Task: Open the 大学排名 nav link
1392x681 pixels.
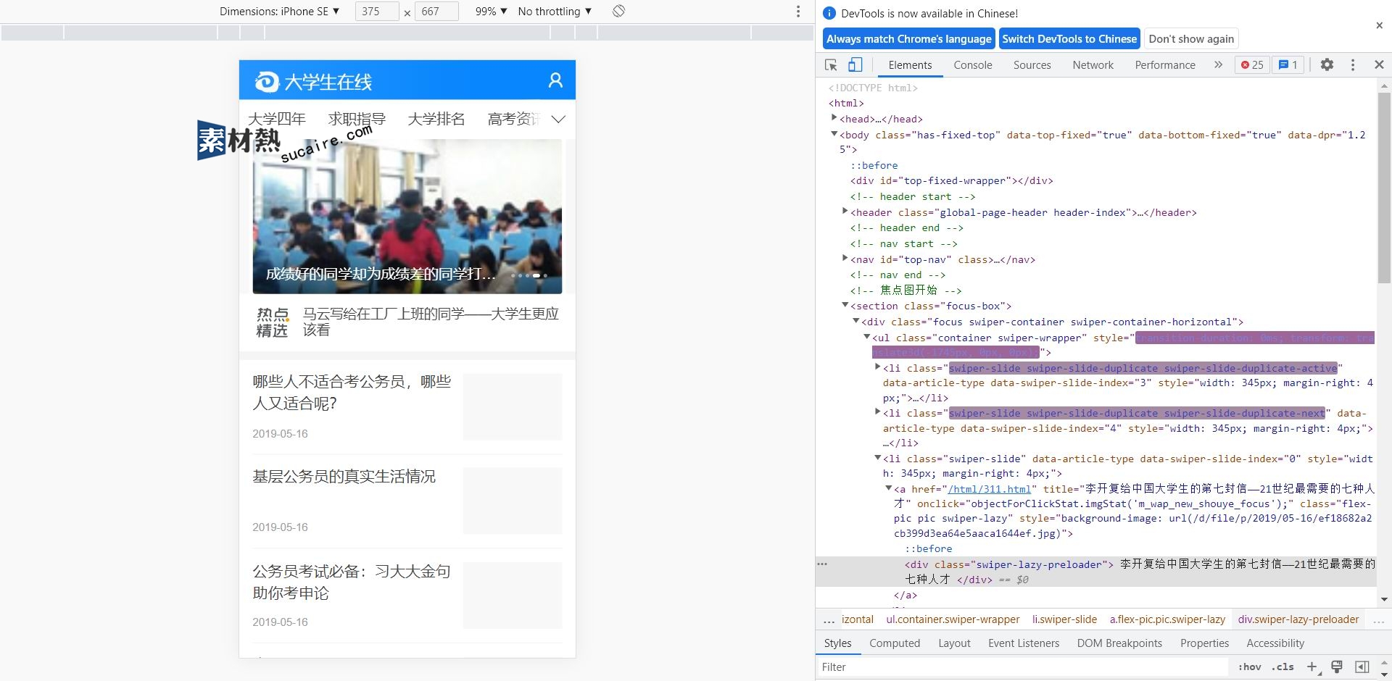Action: tap(436, 119)
